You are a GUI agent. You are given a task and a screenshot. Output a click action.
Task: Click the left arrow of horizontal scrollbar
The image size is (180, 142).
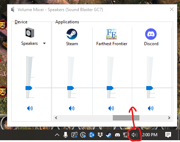pyautogui.click(x=56, y=118)
